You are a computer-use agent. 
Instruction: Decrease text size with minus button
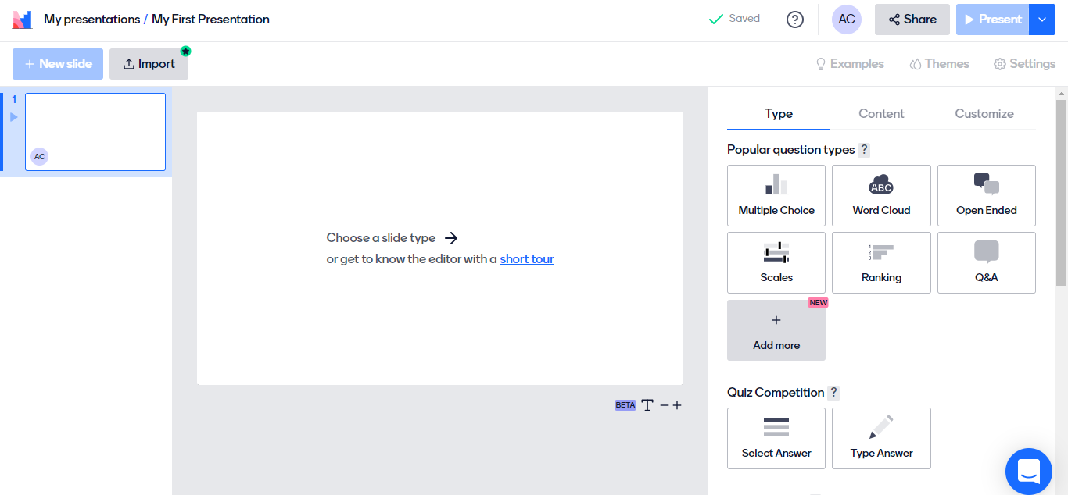pyautogui.click(x=665, y=405)
